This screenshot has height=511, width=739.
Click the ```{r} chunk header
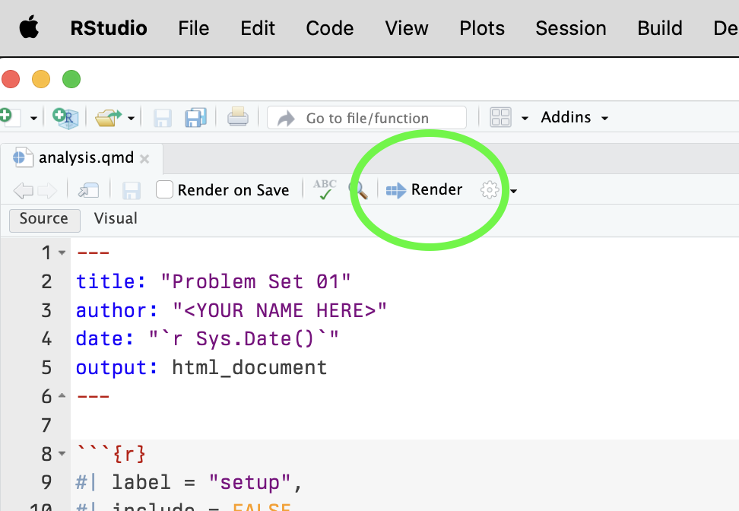pos(111,454)
